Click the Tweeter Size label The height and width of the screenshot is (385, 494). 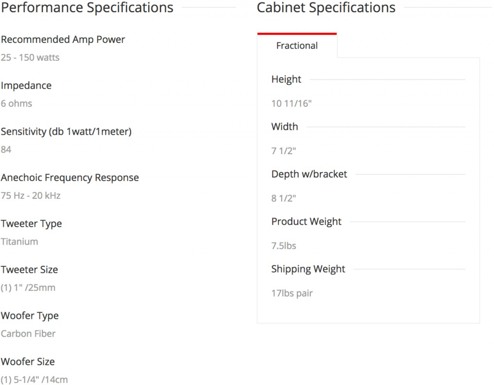tap(29, 270)
